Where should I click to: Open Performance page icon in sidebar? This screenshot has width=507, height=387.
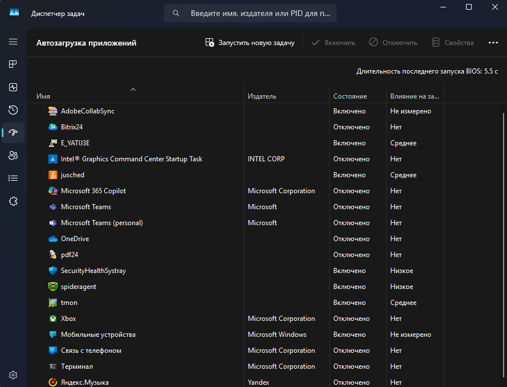tap(13, 87)
